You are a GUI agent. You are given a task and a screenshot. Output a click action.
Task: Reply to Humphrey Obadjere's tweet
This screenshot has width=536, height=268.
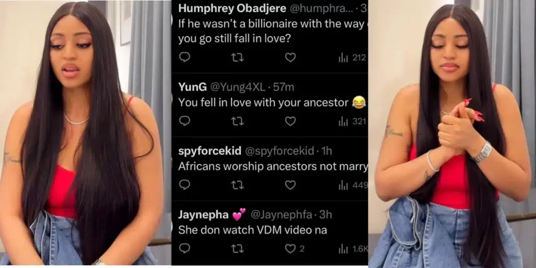[184, 58]
